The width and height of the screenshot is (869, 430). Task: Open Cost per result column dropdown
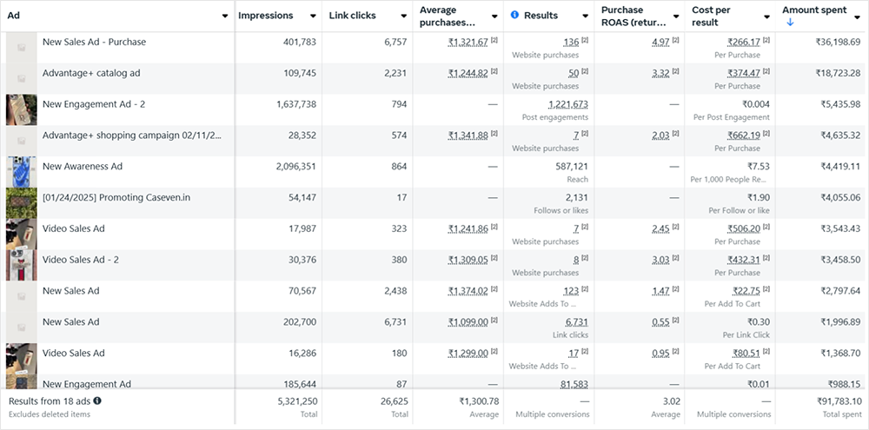[766, 16]
